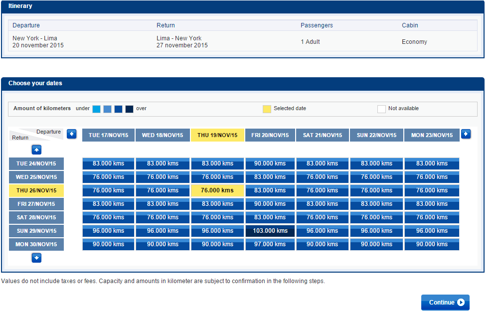The image size is (504, 316).
Task: Click the yellow Selected date legend swatch
Action: (x=267, y=109)
